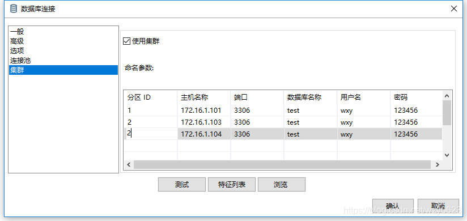Click password 123456 in 172.16.1.104 row

tap(417, 134)
